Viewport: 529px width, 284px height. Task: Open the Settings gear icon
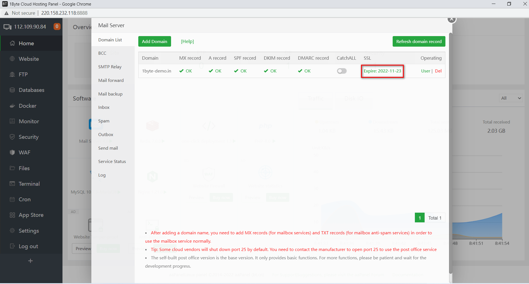point(12,231)
